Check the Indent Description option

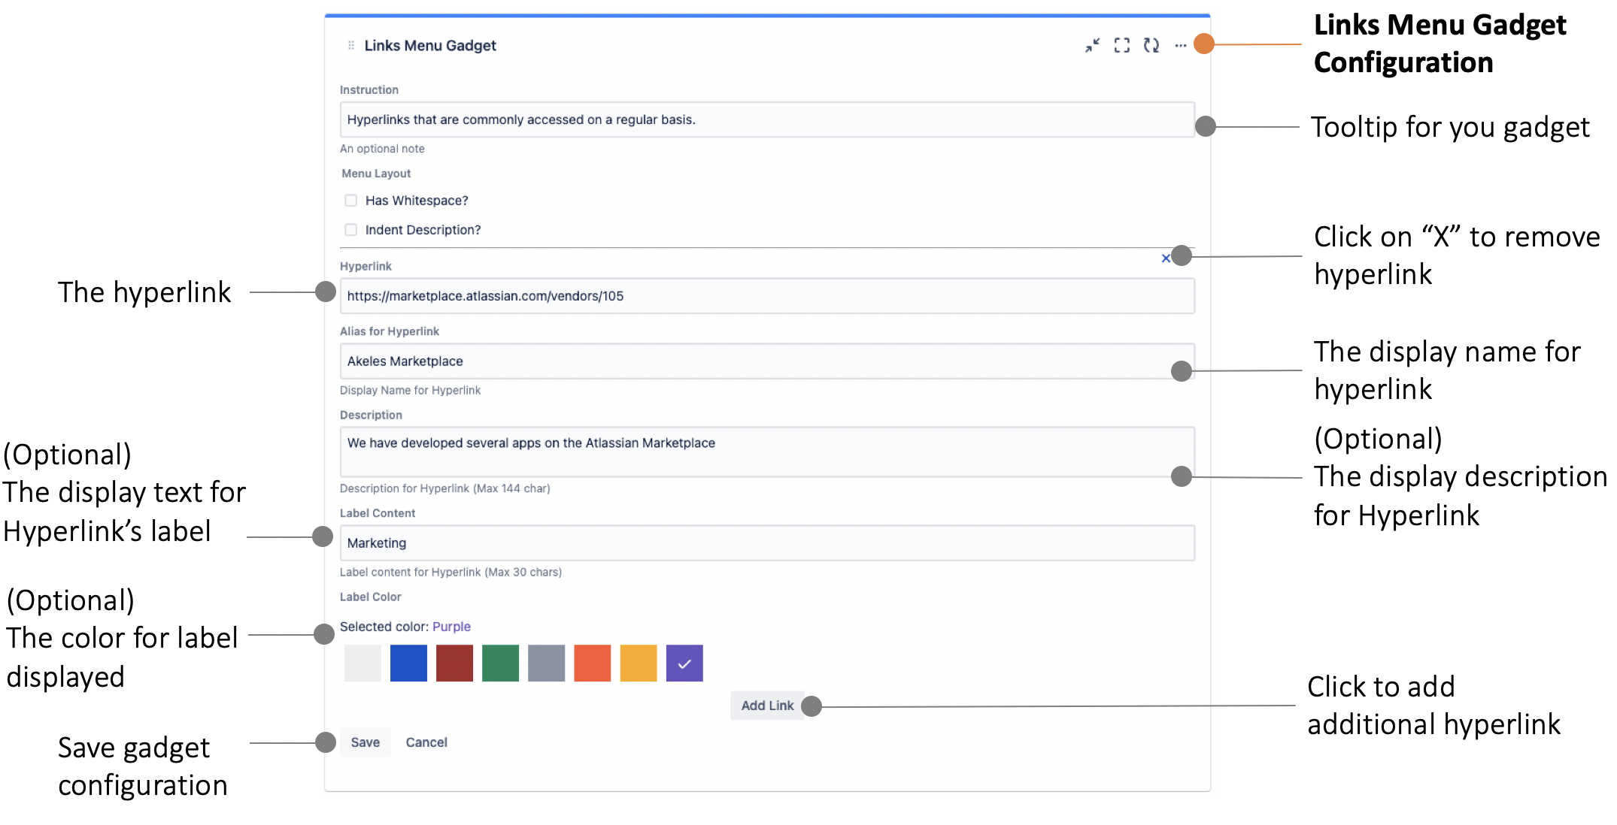click(x=350, y=229)
